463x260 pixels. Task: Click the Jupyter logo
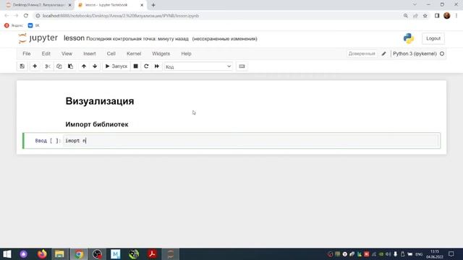point(38,38)
